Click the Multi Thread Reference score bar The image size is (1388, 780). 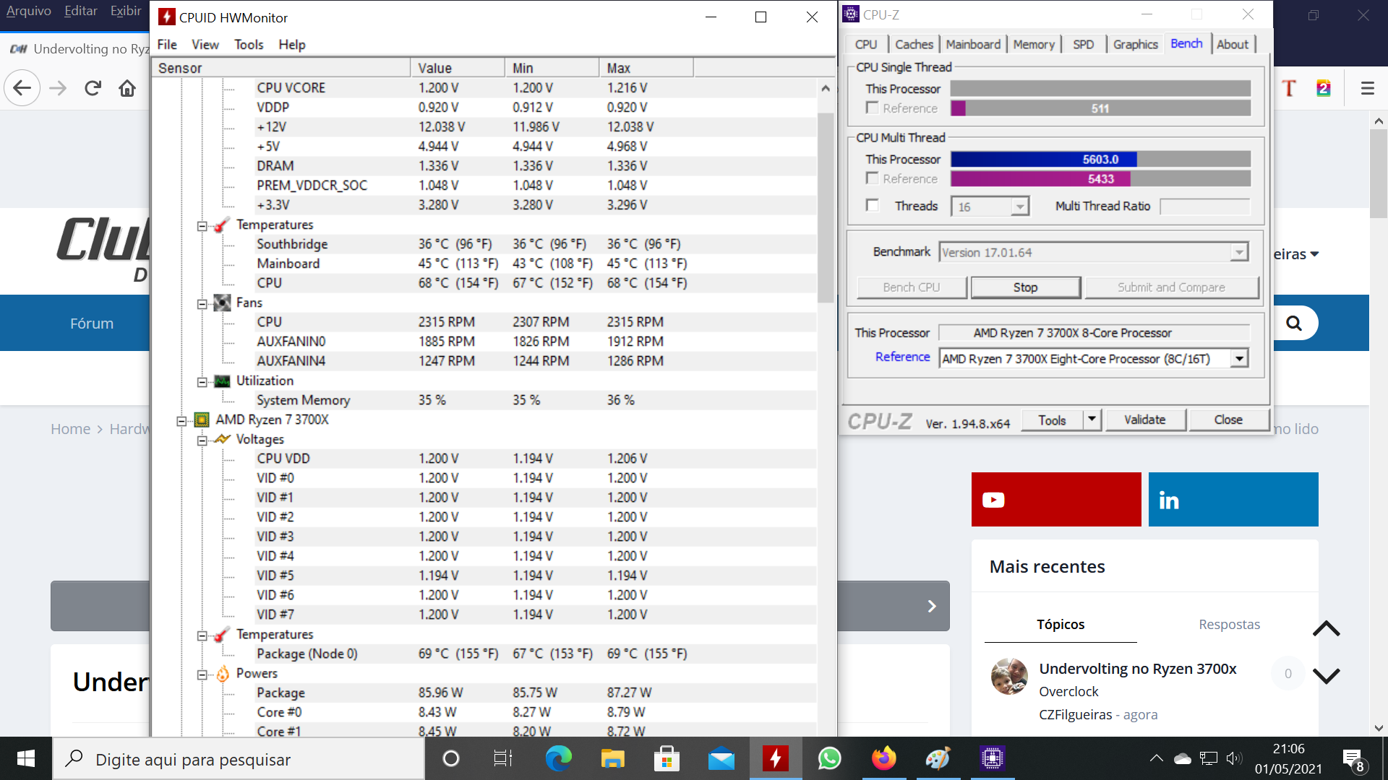(1100, 178)
